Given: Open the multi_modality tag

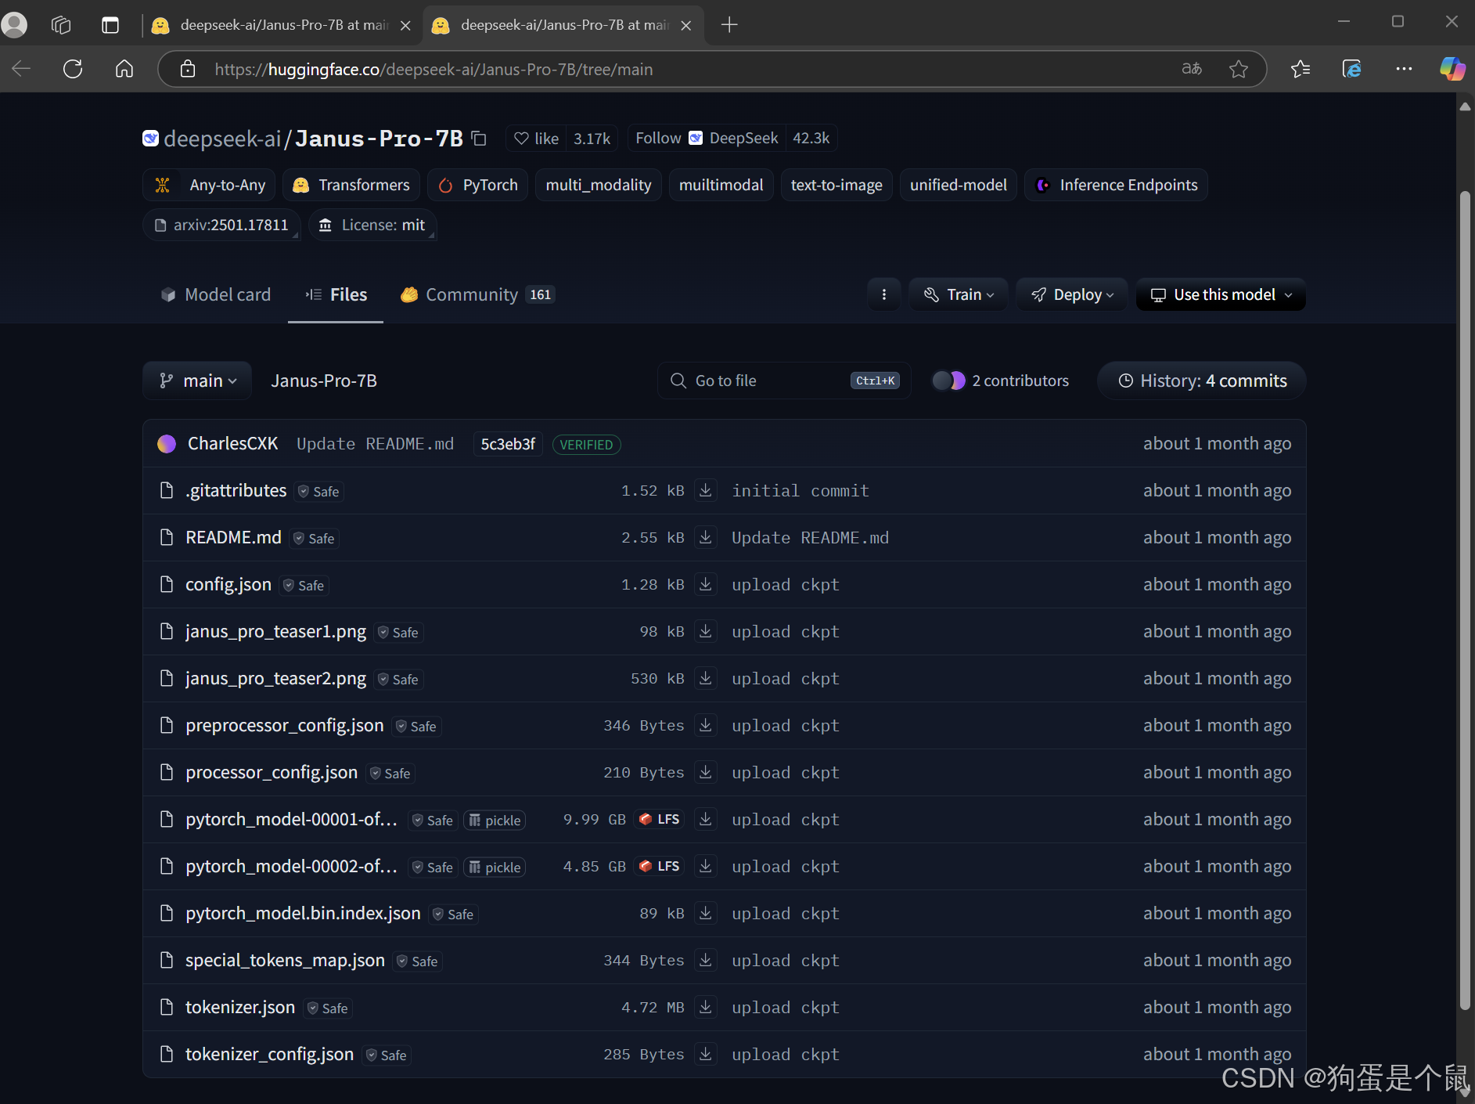Looking at the screenshot, I should (x=599, y=185).
